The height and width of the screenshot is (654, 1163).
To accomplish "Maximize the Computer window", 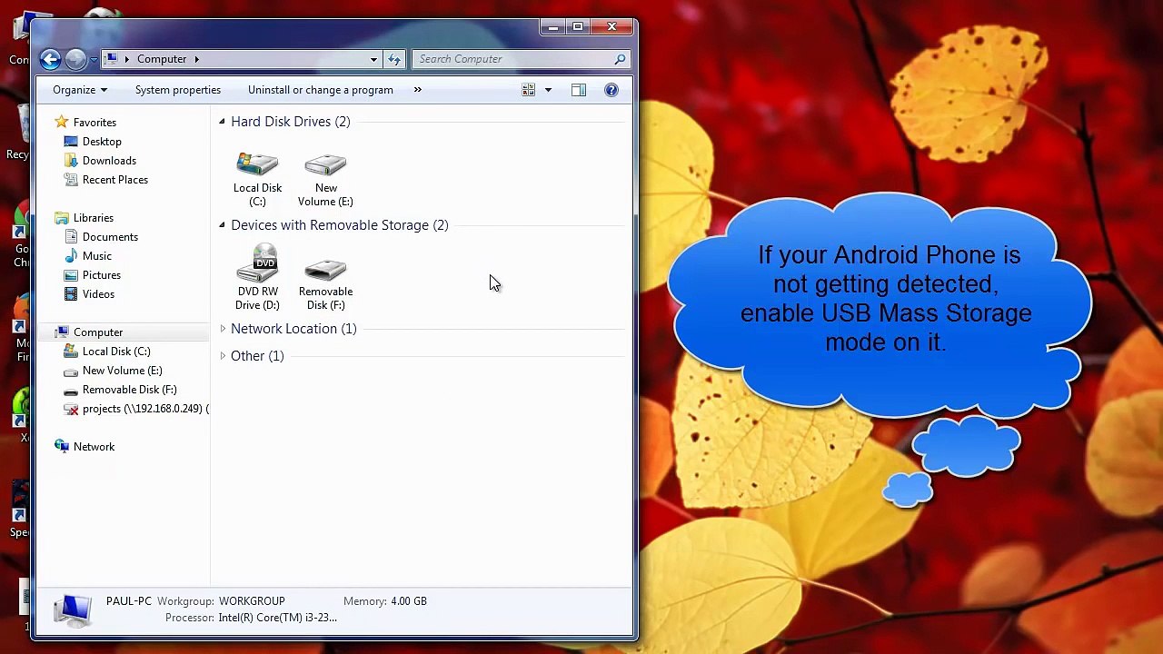I will (577, 27).
